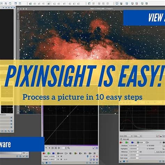Select the G channel in Curves window
This screenshot has width=165, height=165.
tap(49, 153)
